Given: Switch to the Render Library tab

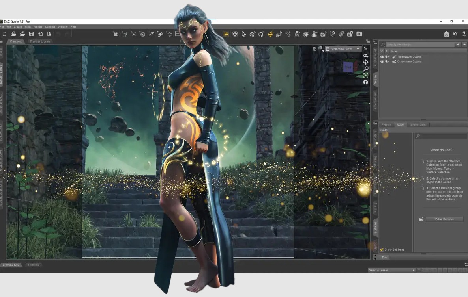Looking at the screenshot, I should (x=40, y=41).
